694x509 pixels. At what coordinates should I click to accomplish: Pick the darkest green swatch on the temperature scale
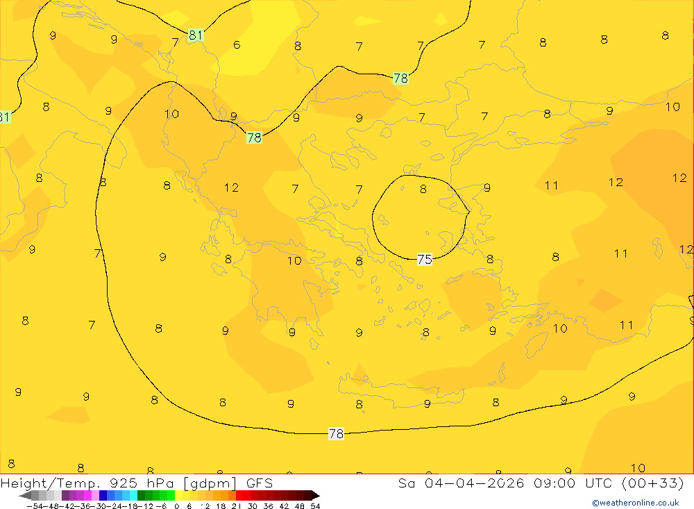141,496
